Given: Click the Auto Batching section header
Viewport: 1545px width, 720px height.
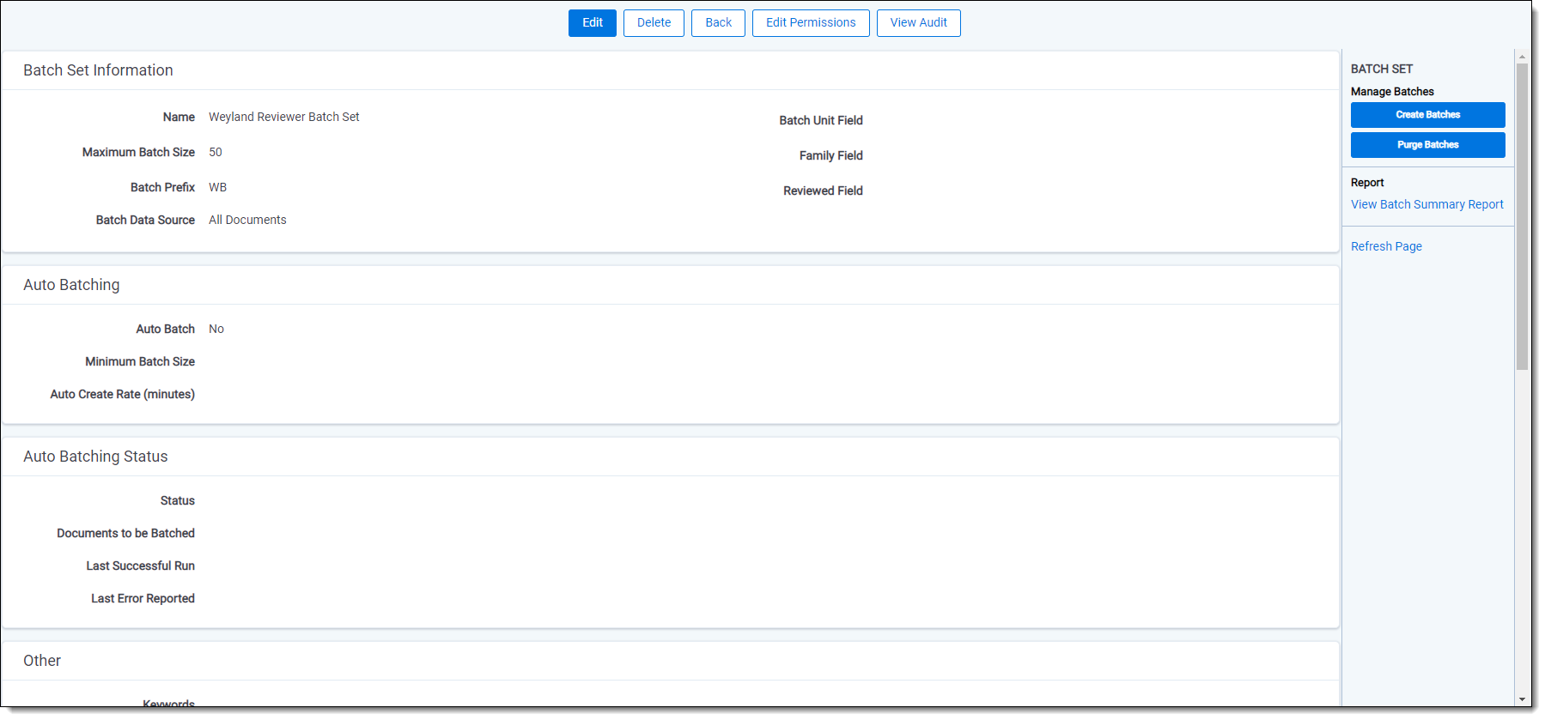Looking at the screenshot, I should [x=71, y=285].
